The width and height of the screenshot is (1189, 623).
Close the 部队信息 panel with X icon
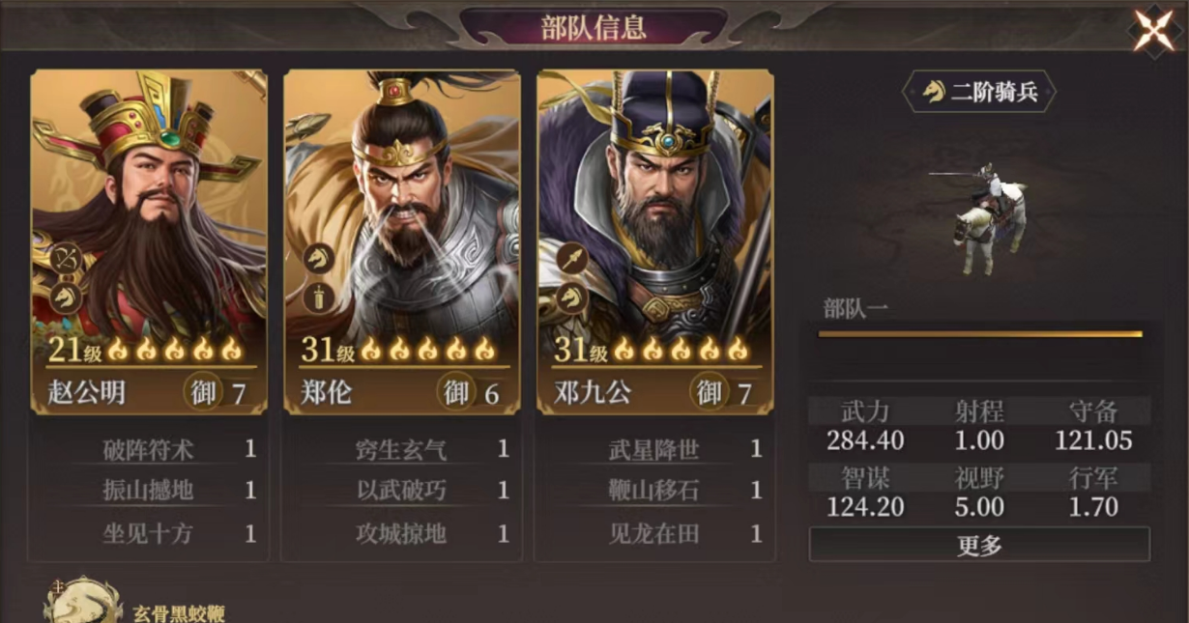1153,30
